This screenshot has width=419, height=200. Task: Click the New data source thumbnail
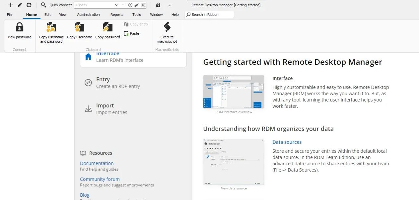point(234,162)
